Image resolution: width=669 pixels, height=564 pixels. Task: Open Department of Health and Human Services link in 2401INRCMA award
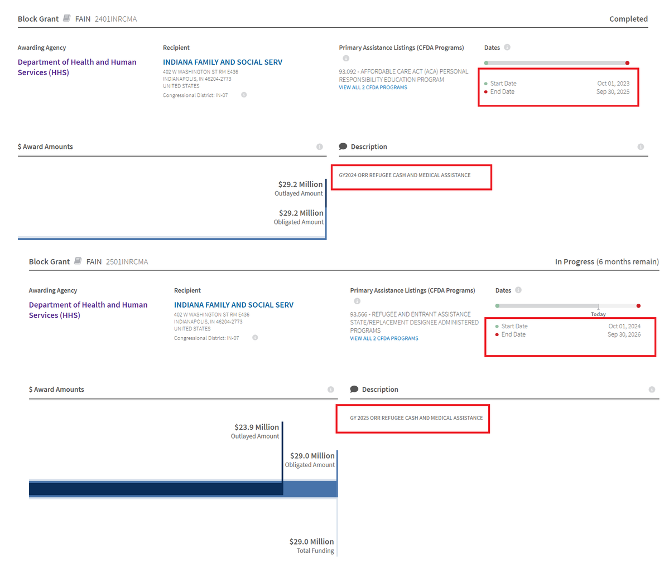[77, 67]
